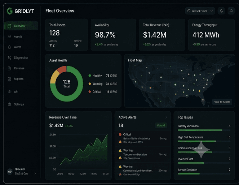Click the warning triangle for Temperature Deviation

[x=120, y=150]
